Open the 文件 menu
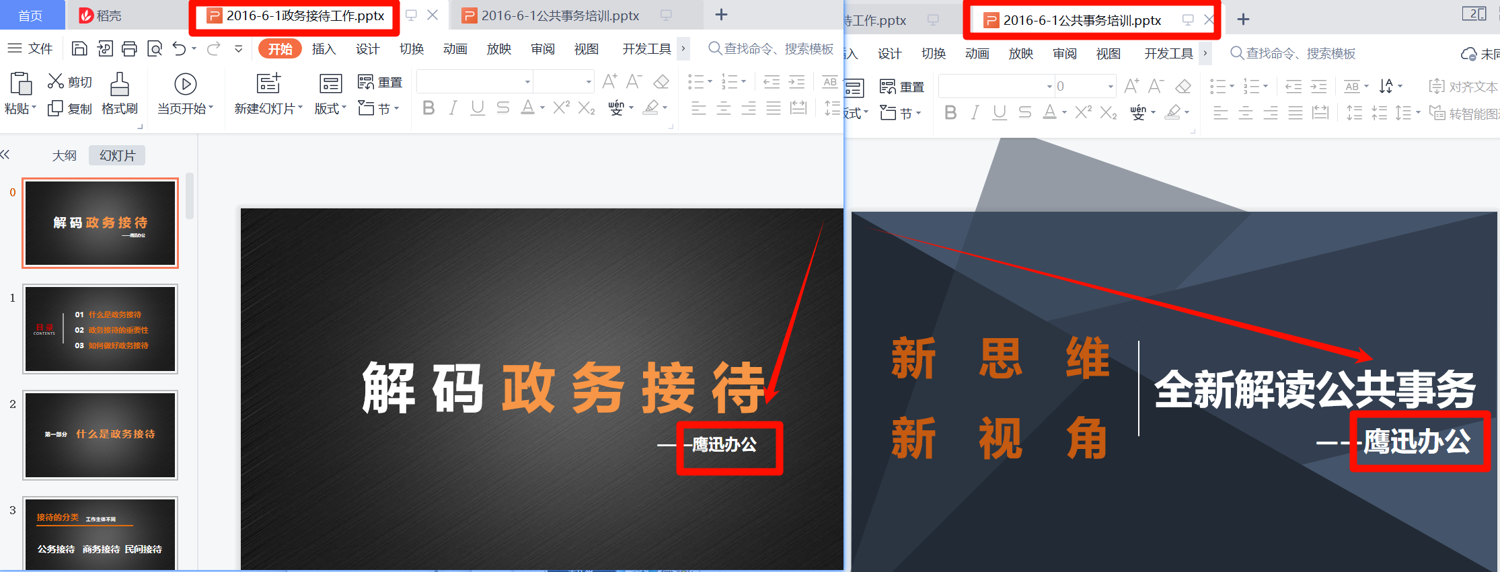The height and width of the screenshot is (572, 1500). coord(31,48)
